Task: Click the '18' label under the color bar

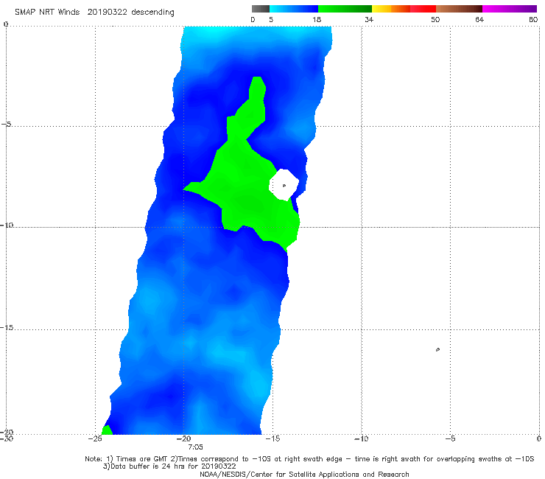Action: (317, 20)
